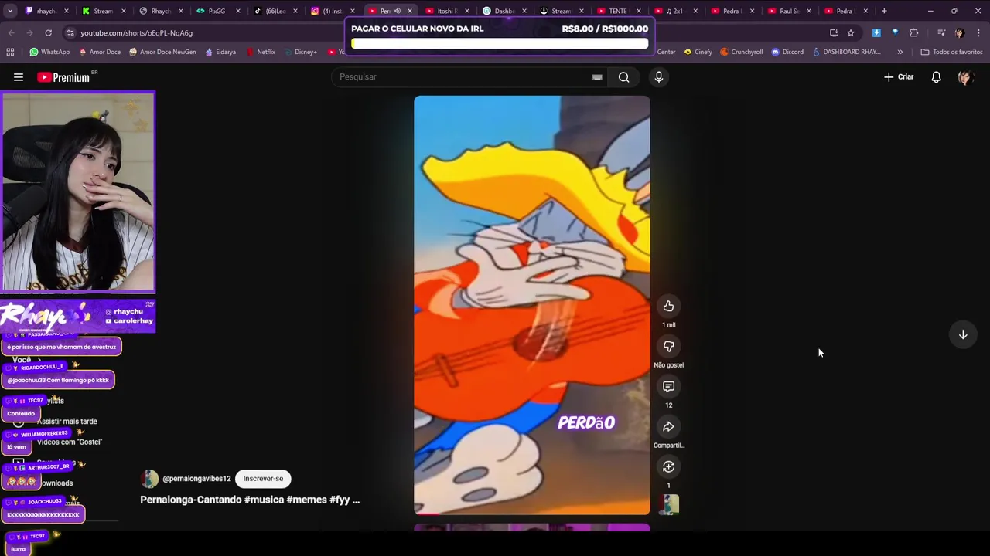View site information icon in address bar
Image resolution: width=990 pixels, height=556 pixels.
click(70, 33)
